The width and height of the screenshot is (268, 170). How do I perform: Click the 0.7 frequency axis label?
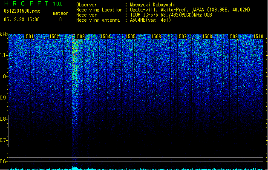(3, 140)
